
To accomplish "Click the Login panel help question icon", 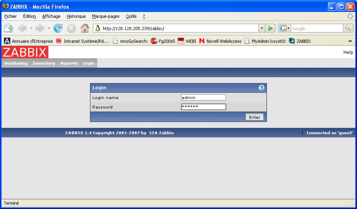I will 262,88.
